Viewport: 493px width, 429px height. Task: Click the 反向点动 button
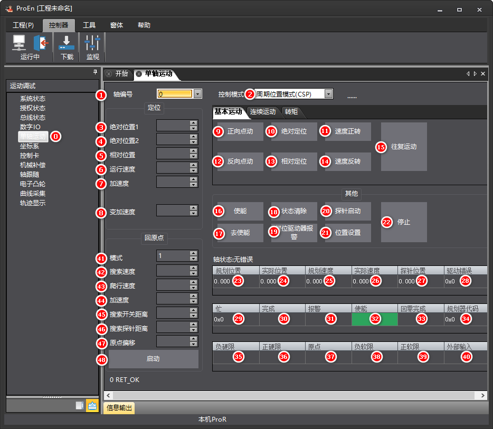[x=240, y=161]
